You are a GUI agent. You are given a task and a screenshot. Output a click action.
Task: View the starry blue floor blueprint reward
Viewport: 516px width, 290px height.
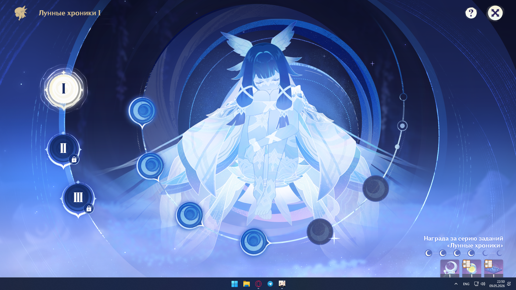tap(493, 268)
